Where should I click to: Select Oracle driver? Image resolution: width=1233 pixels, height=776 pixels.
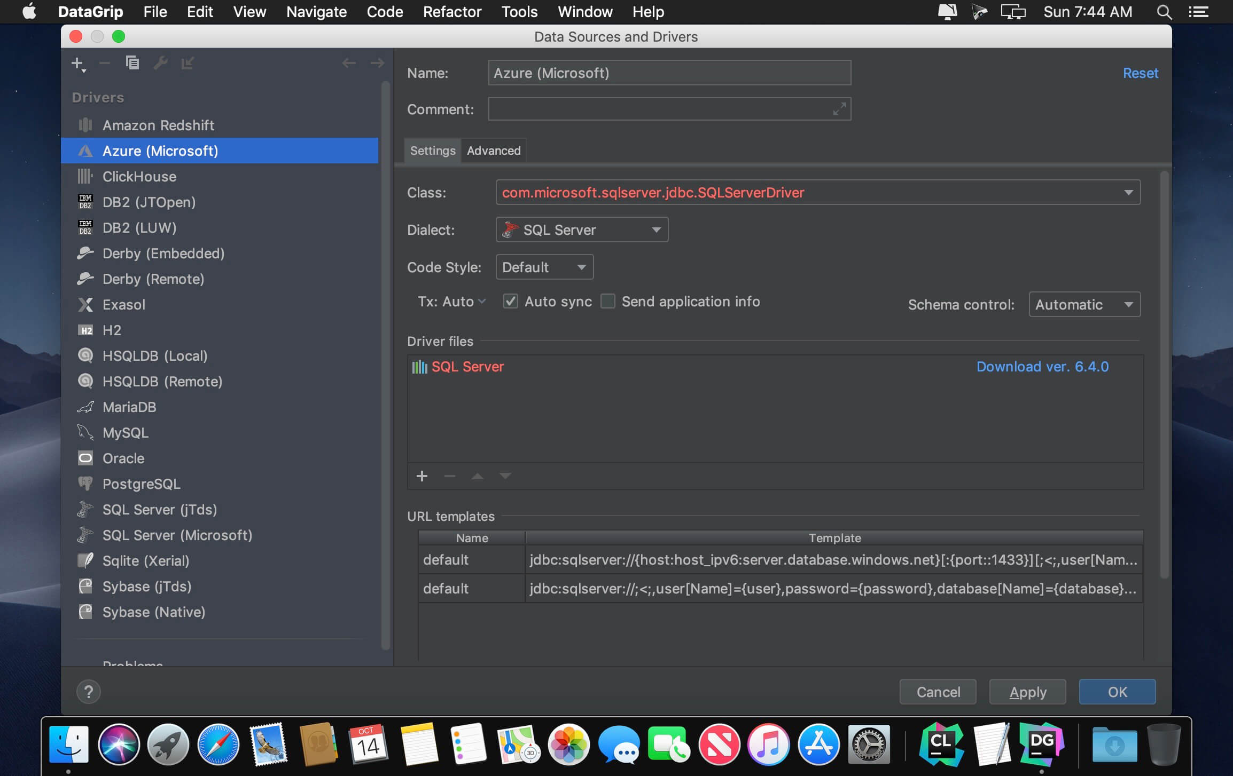point(220,458)
